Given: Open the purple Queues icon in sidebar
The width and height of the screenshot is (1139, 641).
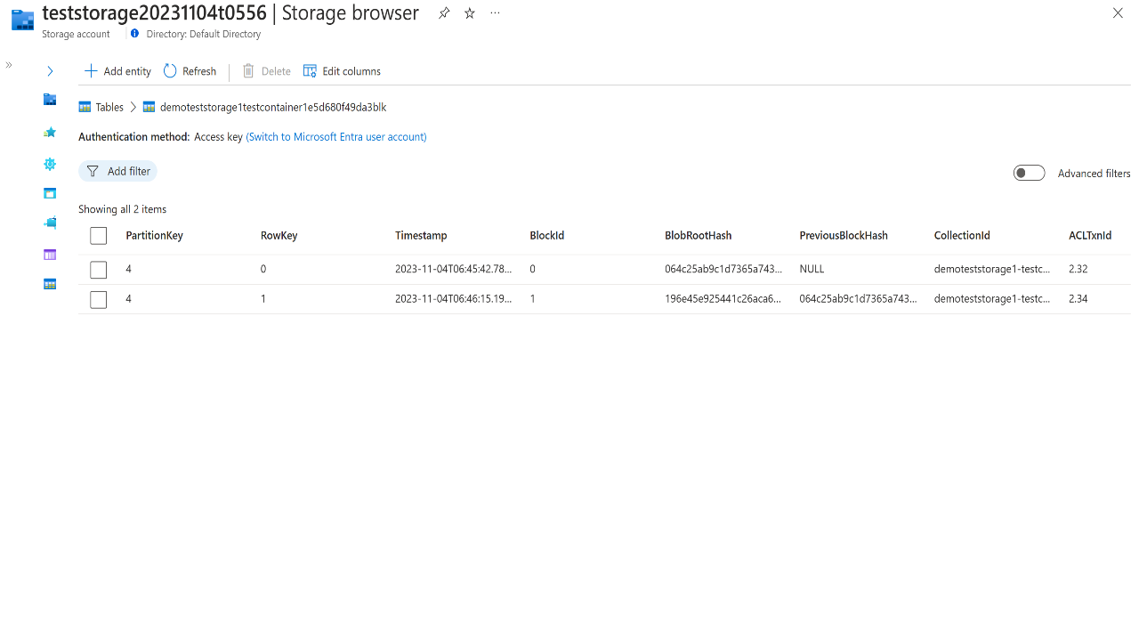Looking at the screenshot, I should pyautogui.click(x=50, y=255).
